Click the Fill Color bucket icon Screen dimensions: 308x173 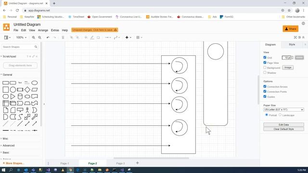point(86,37)
